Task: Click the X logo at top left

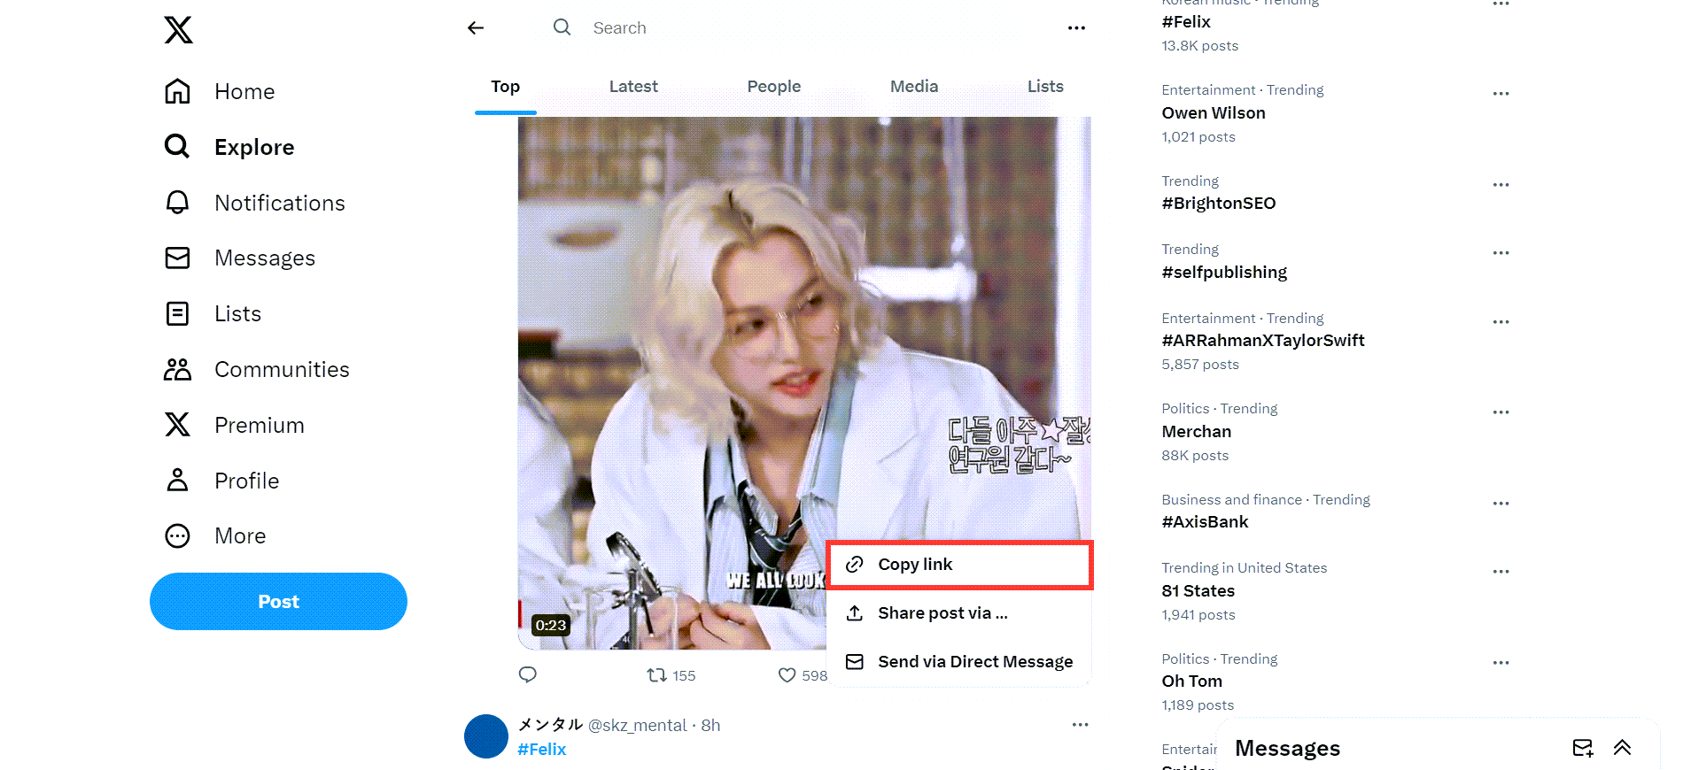Action: 178,29
